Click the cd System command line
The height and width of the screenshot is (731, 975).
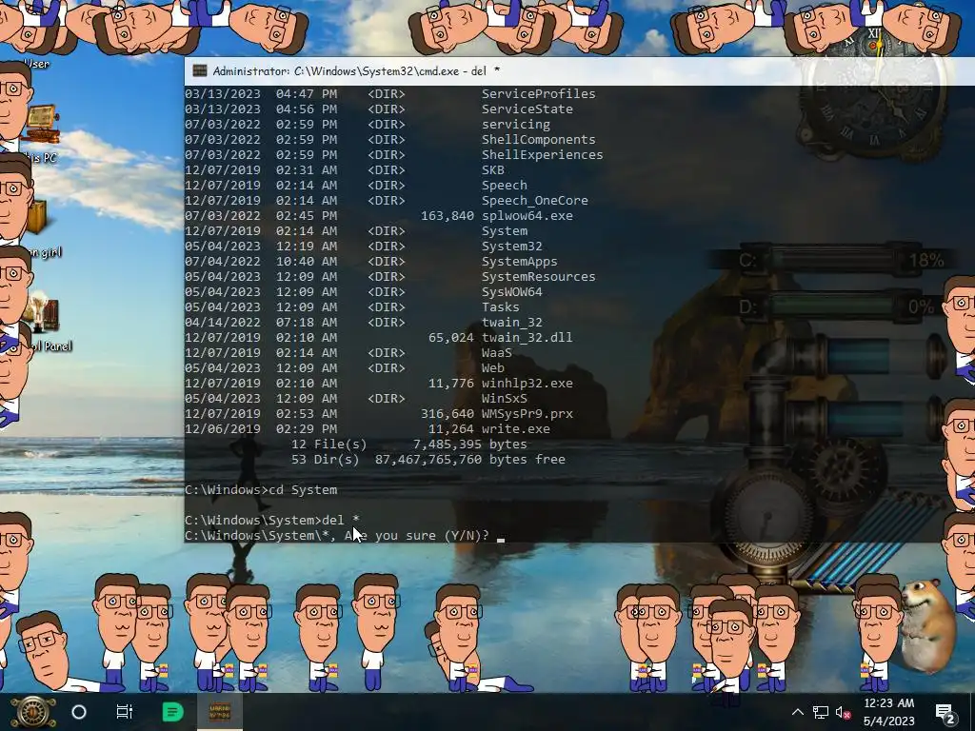261,490
